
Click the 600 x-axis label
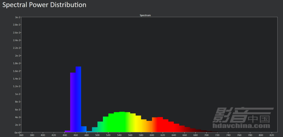(152, 135)
